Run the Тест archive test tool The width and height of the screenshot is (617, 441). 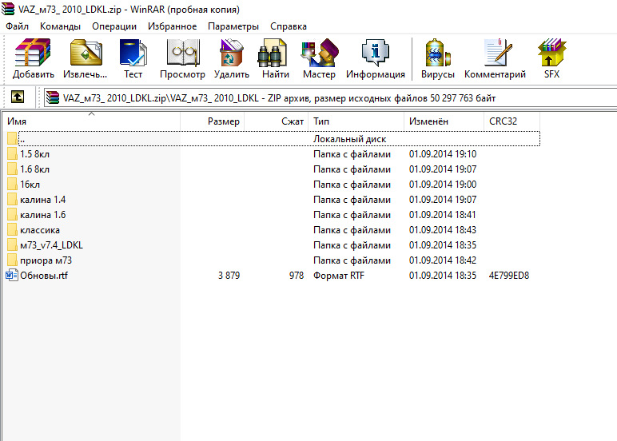tap(133, 52)
